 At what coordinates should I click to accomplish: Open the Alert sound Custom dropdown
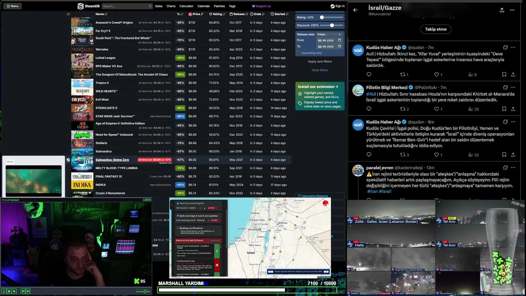point(195,208)
